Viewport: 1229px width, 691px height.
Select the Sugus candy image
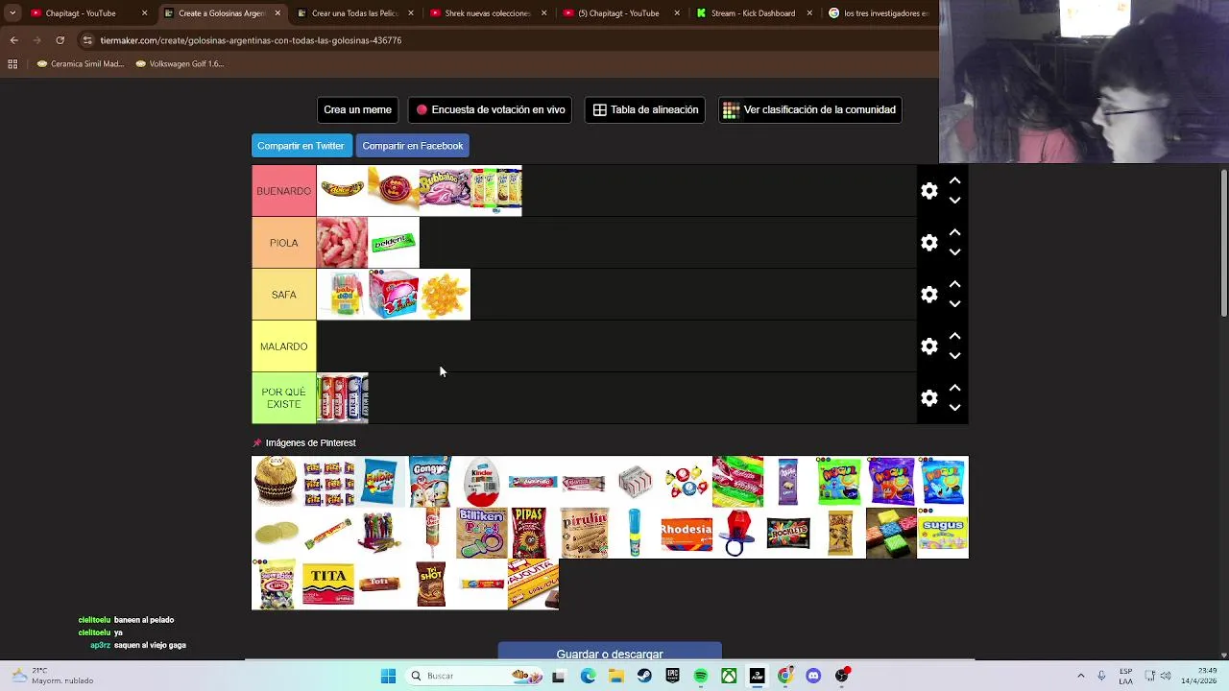(x=943, y=533)
